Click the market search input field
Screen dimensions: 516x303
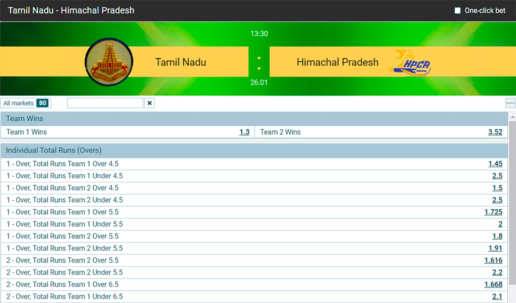coord(105,103)
